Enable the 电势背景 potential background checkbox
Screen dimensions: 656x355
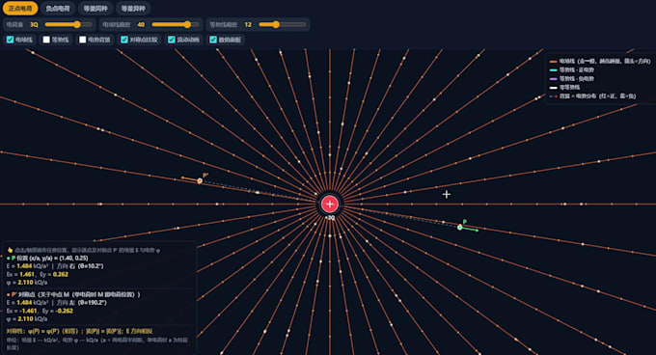click(82, 40)
